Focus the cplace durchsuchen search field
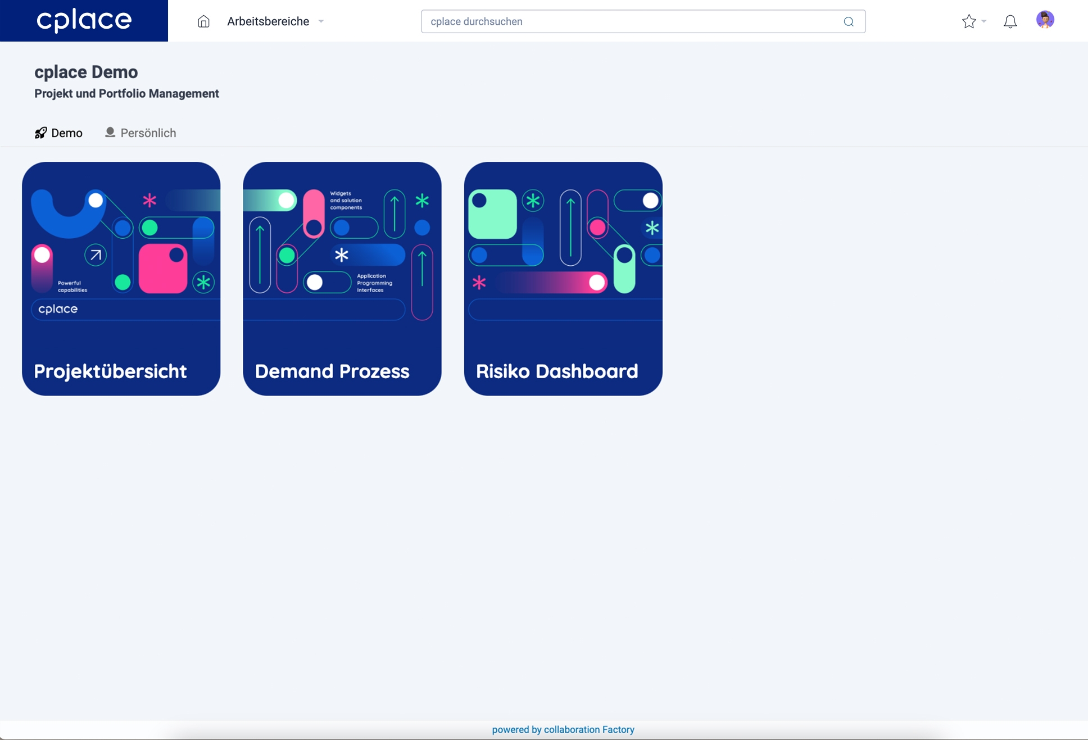 (629, 21)
